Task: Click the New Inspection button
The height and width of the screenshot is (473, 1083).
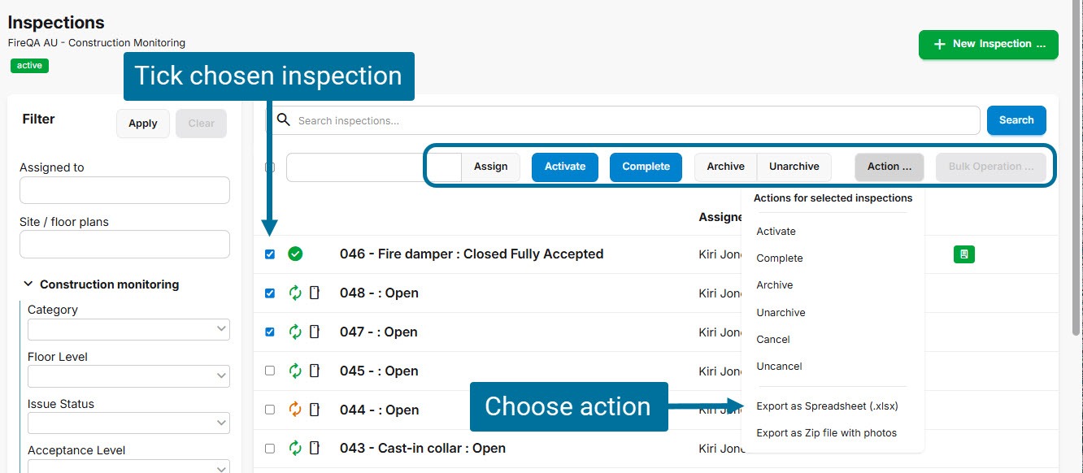Action: (988, 44)
